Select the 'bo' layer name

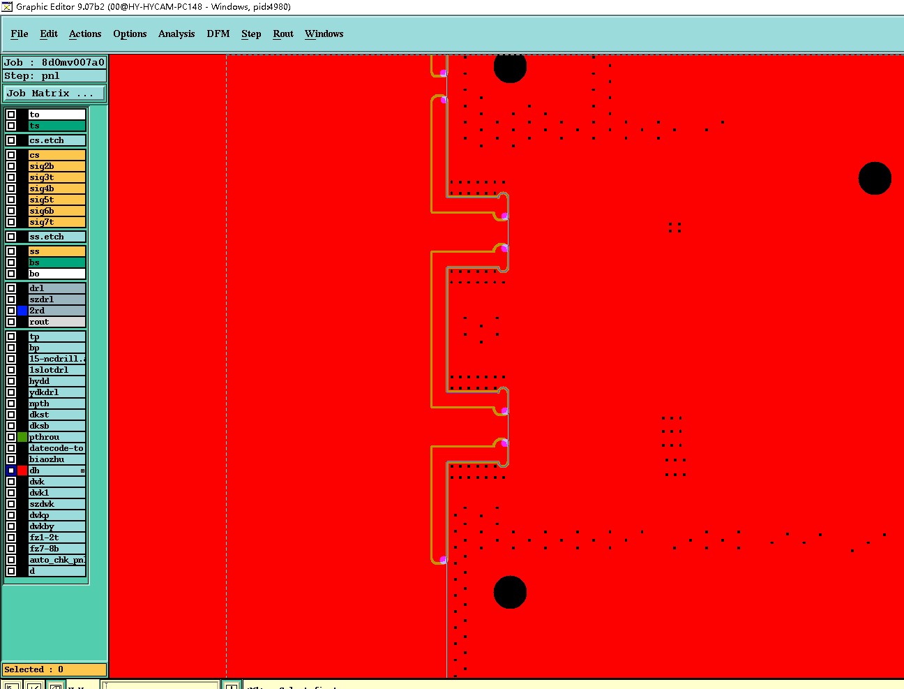click(x=57, y=274)
